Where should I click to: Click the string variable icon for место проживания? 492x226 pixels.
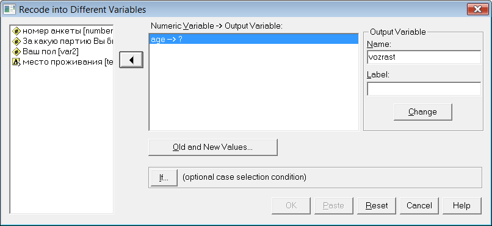tap(16, 62)
